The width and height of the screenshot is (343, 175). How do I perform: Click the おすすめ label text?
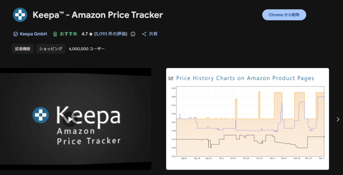coord(69,34)
